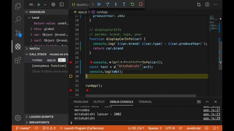Step into the function
This screenshot has height=131, width=234.
[116, 4]
